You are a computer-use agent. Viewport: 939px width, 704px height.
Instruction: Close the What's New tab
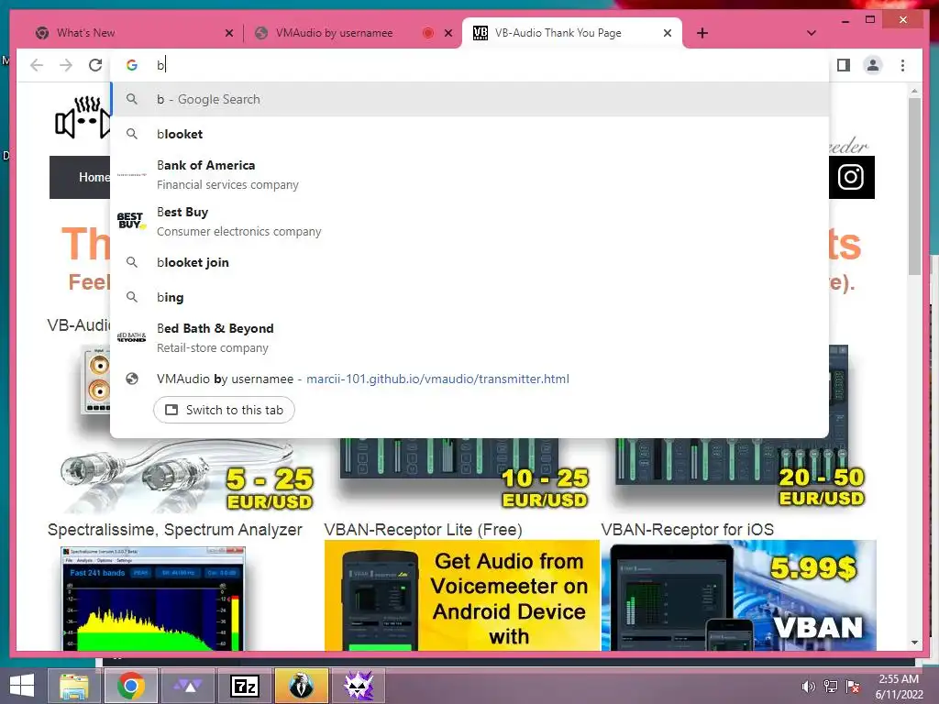pyautogui.click(x=228, y=33)
